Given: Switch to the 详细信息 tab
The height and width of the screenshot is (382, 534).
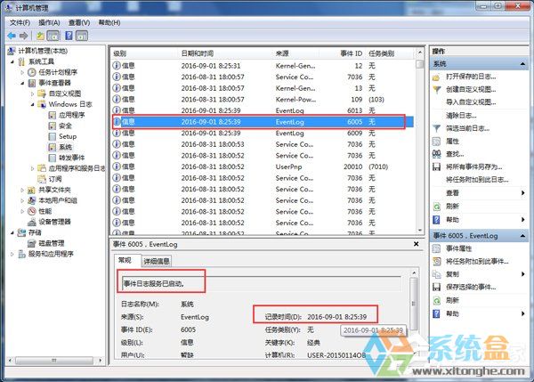Looking at the screenshot, I should 157,262.
